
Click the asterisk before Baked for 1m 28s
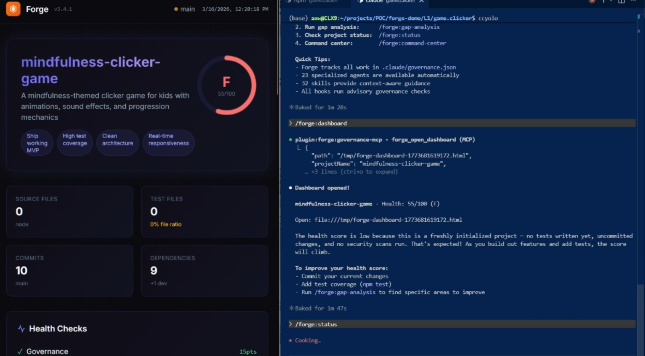pyautogui.click(x=292, y=107)
